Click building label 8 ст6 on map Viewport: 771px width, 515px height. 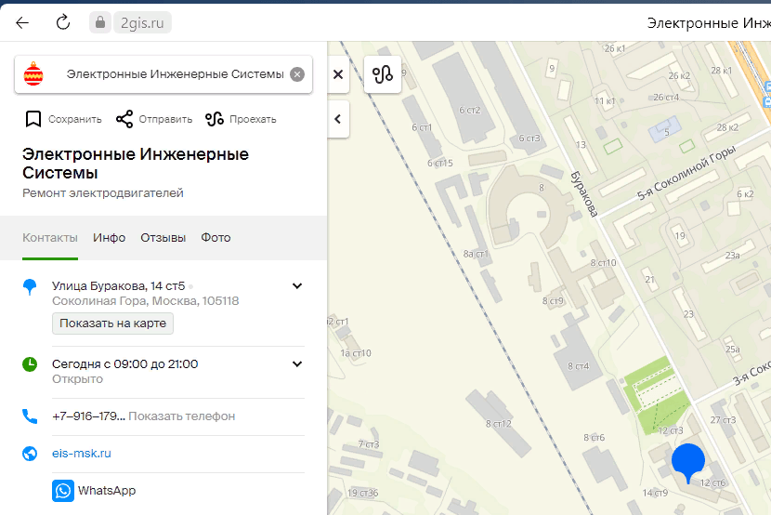(594, 437)
